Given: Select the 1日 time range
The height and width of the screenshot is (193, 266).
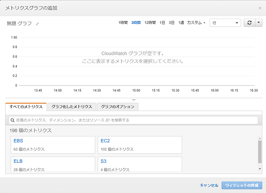Looking at the screenshot, I should (x=162, y=23).
